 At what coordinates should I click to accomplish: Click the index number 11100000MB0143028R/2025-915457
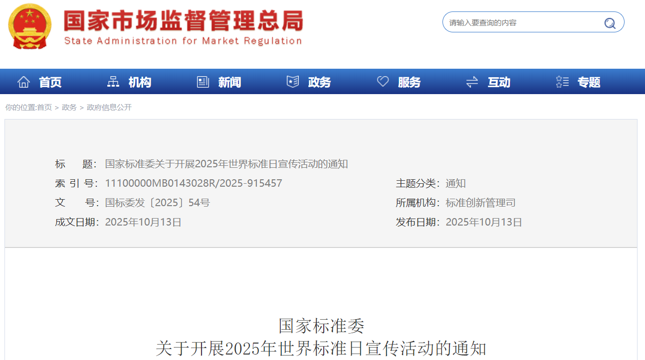[x=194, y=183]
